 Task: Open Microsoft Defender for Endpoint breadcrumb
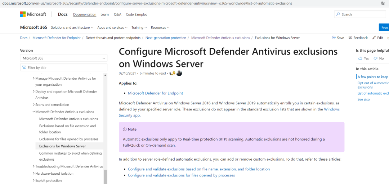(x=57, y=38)
